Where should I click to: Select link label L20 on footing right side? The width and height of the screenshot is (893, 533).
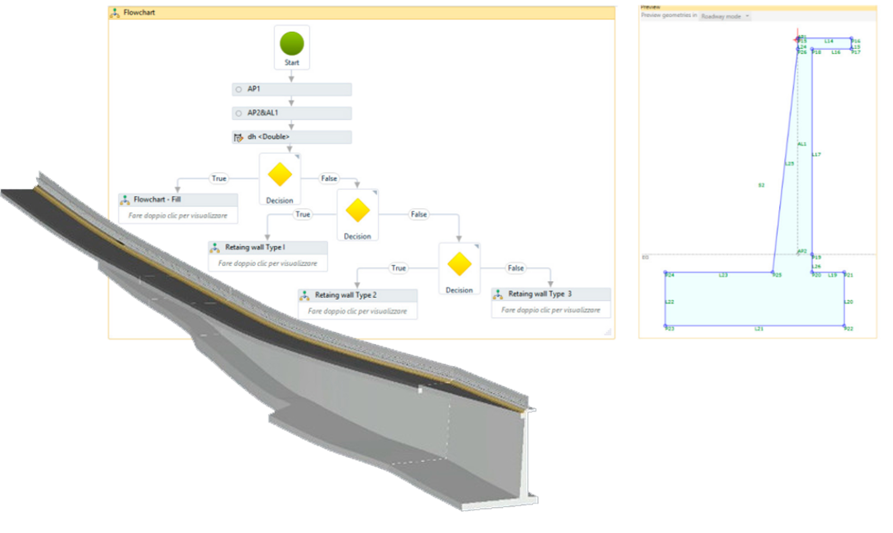(848, 302)
